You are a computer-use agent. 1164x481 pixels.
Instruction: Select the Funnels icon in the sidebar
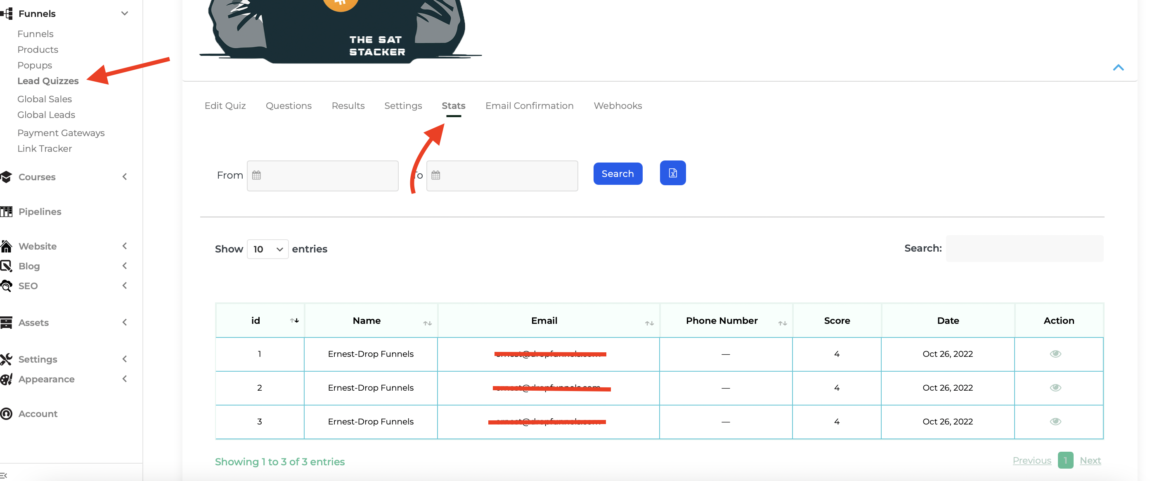pos(6,14)
